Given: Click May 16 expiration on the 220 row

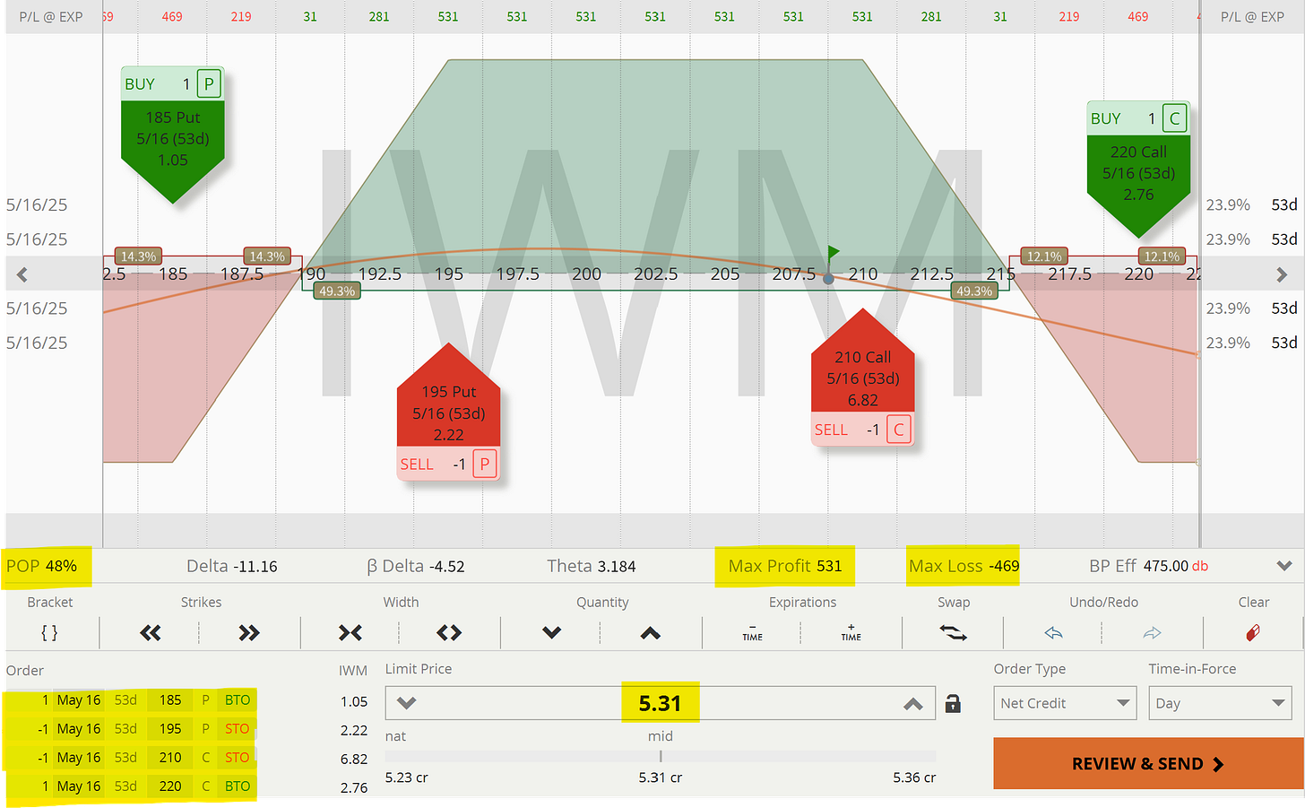Looking at the screenshot, I should (x=79, y=786).
